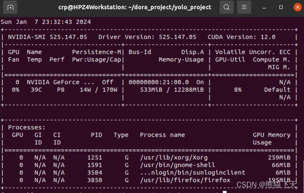This screenshot has height=193, width=304.
Task: Click the bus id 00000000:21:00.0
Action: (159, 82)
